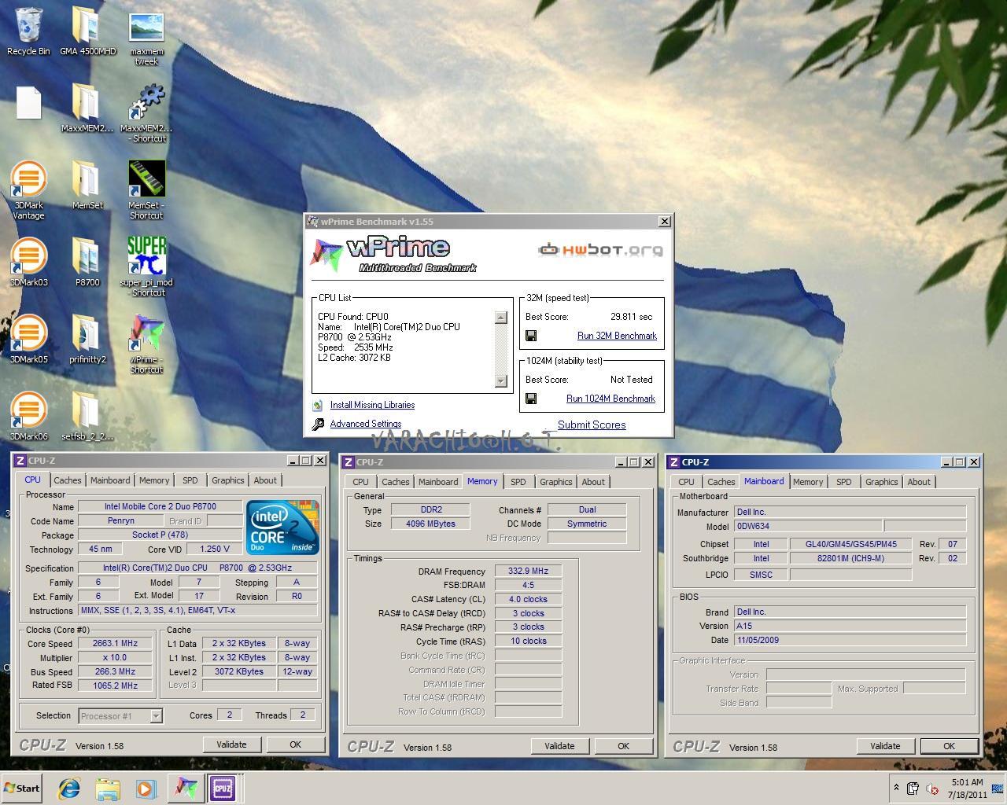The image size is (1007, 805).
Task: Switch to CPU-Z taskbar button
Action: point(222,788)
